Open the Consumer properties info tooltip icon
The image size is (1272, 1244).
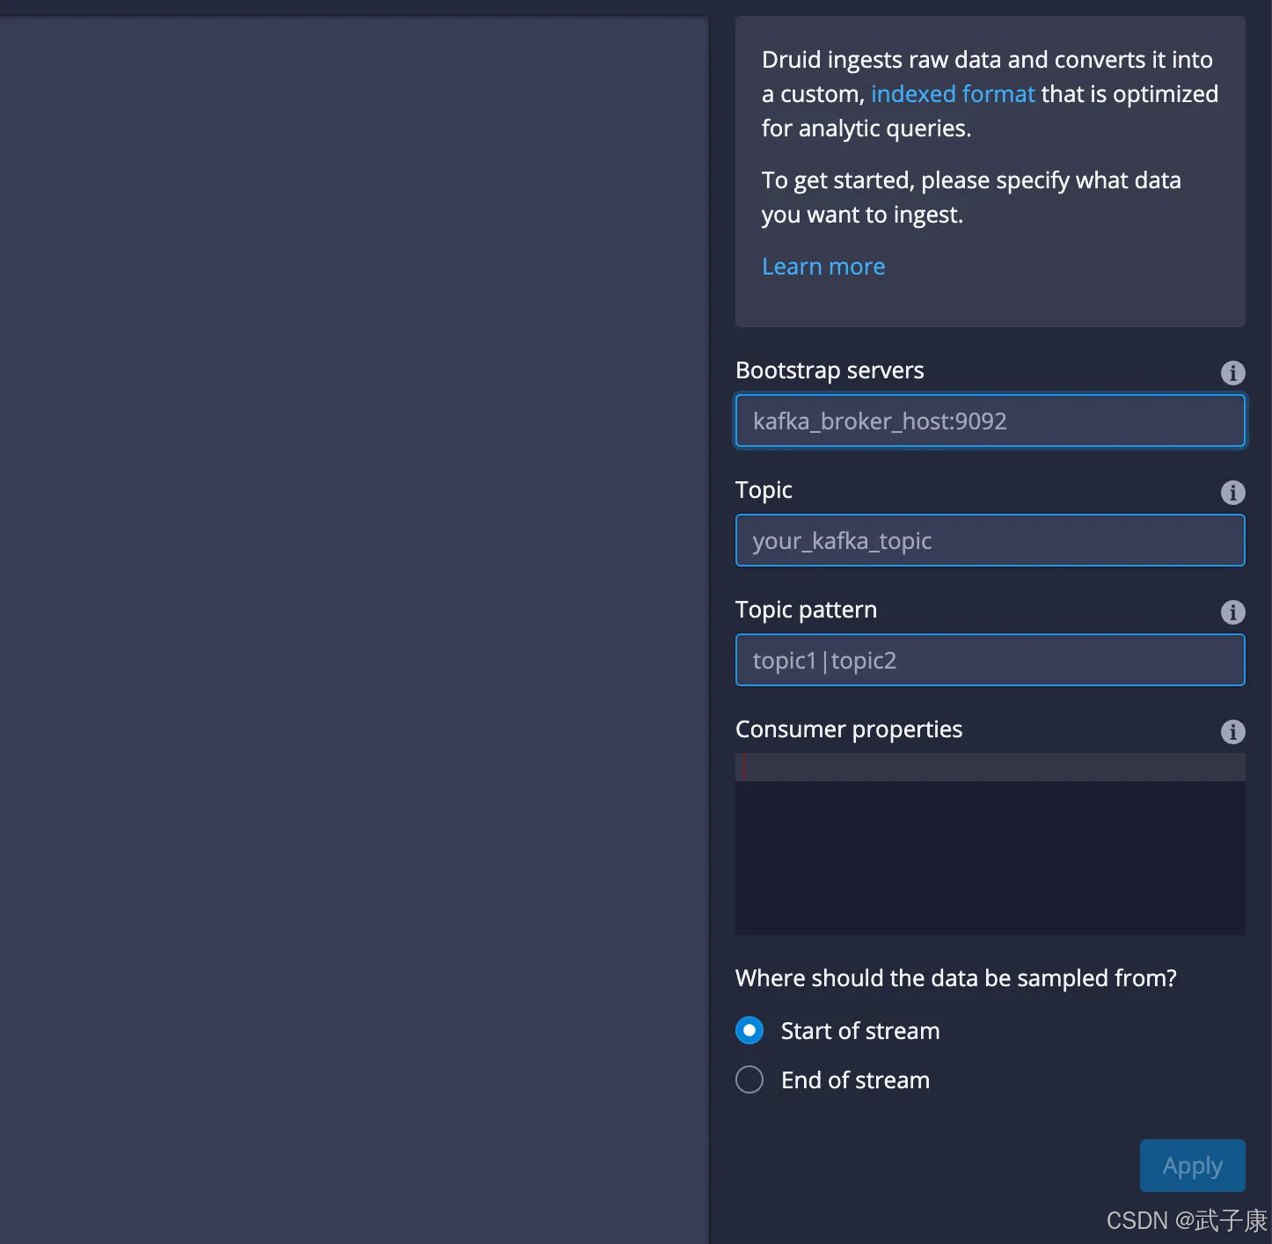pyautogui.click(x=1232, y=732)
